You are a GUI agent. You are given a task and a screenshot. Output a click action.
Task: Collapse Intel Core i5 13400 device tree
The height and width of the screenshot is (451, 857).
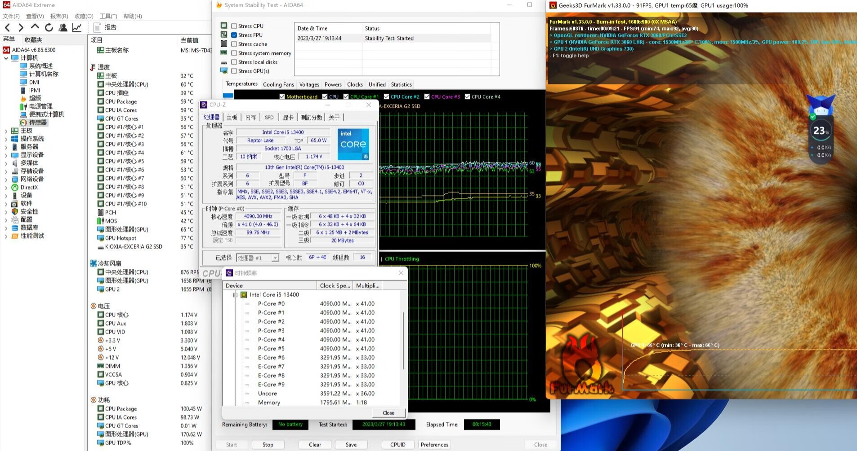[235, 295]
